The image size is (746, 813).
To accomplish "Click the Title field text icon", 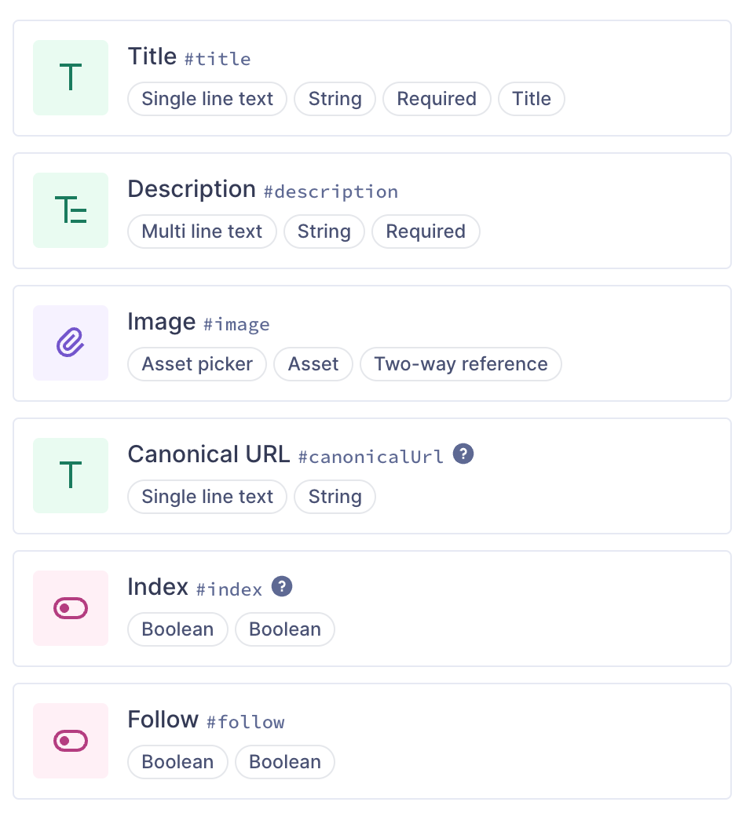I will (71, 78).
